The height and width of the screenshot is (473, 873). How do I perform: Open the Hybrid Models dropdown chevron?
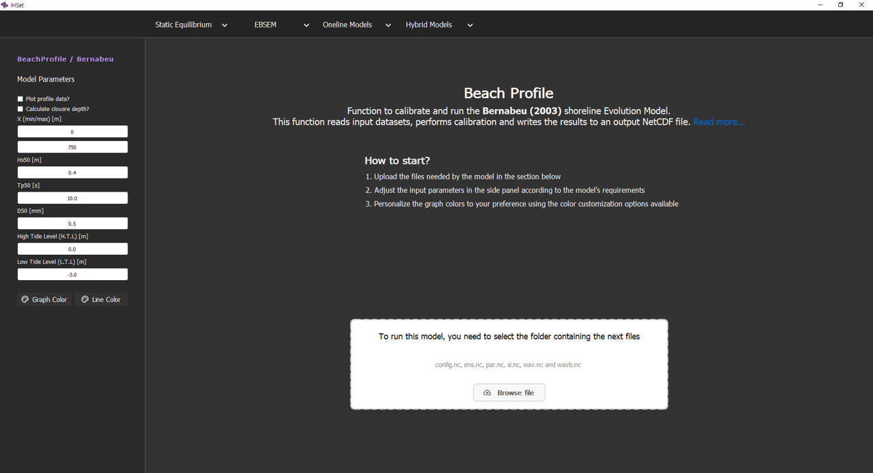point(470,25)
